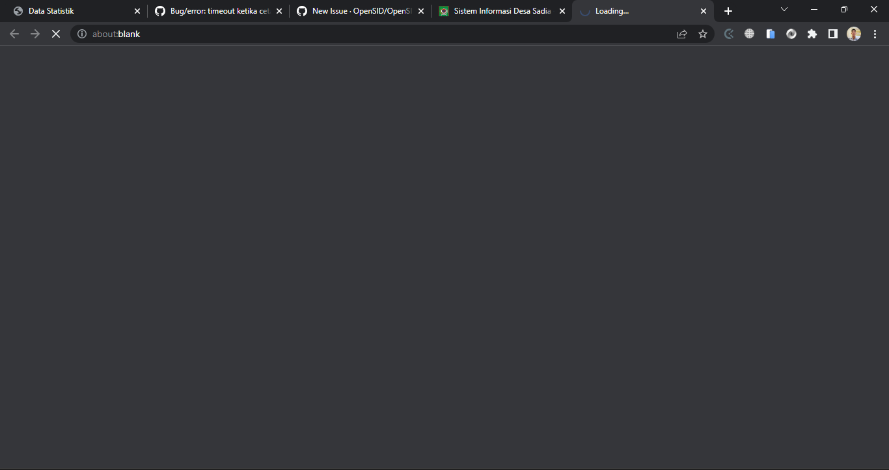Viewport: 889px width, 470px height.
Task: Share this page icon
Action: 682,34
